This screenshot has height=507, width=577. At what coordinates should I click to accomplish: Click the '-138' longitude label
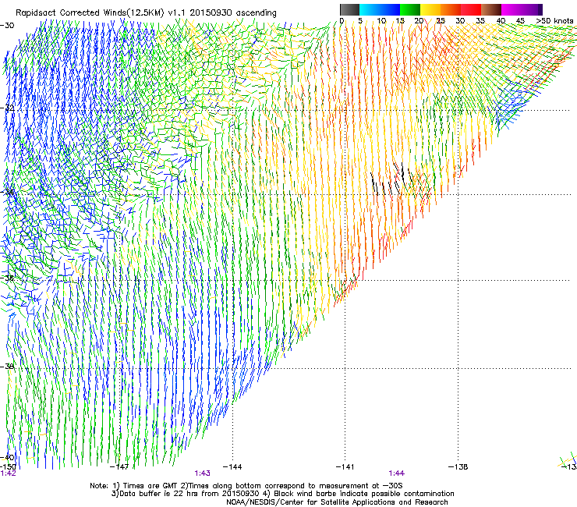[458, 467]
